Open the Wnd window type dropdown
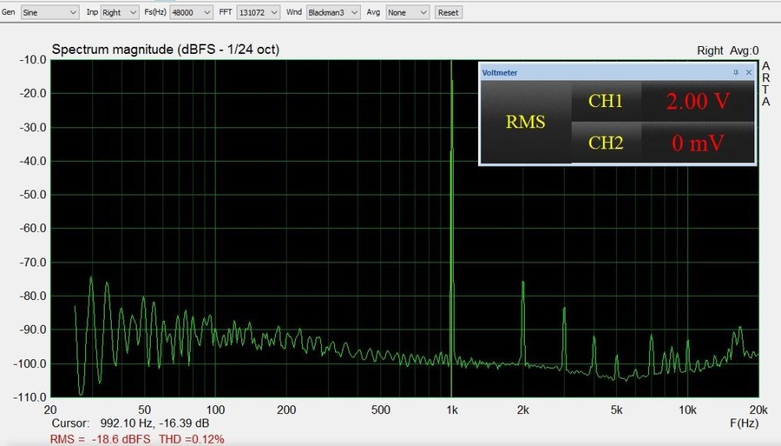Screen dimensions: 781x446 point(333,12)
